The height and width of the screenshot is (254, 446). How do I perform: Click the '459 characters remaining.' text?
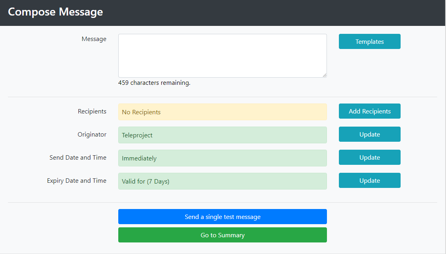[154, 83]
